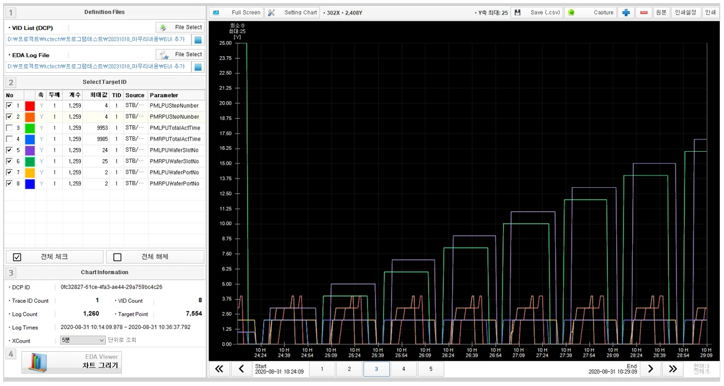Click Target Point value 7,554
The image size is (724, 386).
[194, 313]
